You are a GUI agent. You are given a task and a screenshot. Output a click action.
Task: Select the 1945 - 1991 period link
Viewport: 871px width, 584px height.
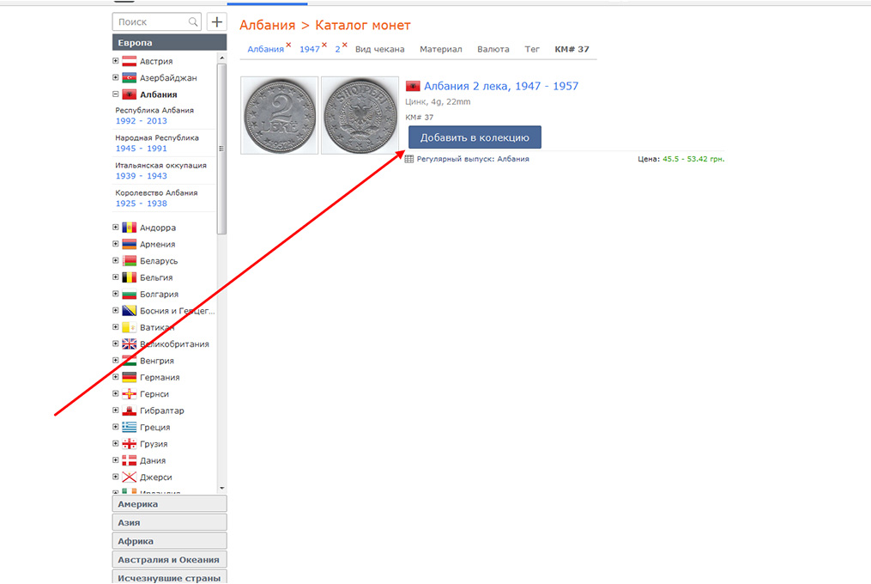[141, 149]
